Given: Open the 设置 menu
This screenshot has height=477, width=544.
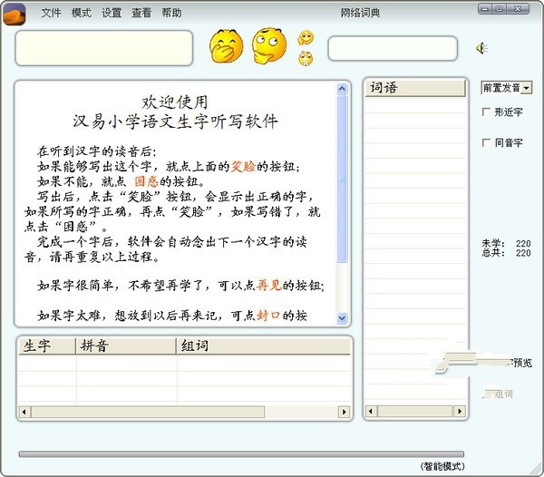Looking at the screenshot, I should [112, 13].
